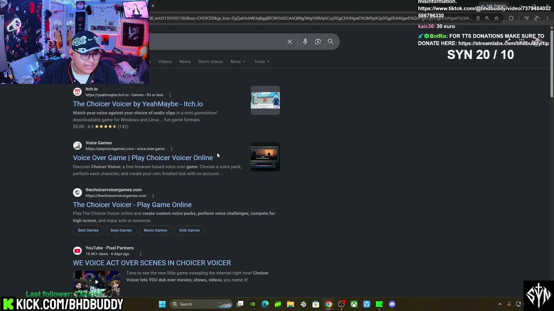
Task: Click the page vertical scrollbar thumb
Action: click(551, 63)
